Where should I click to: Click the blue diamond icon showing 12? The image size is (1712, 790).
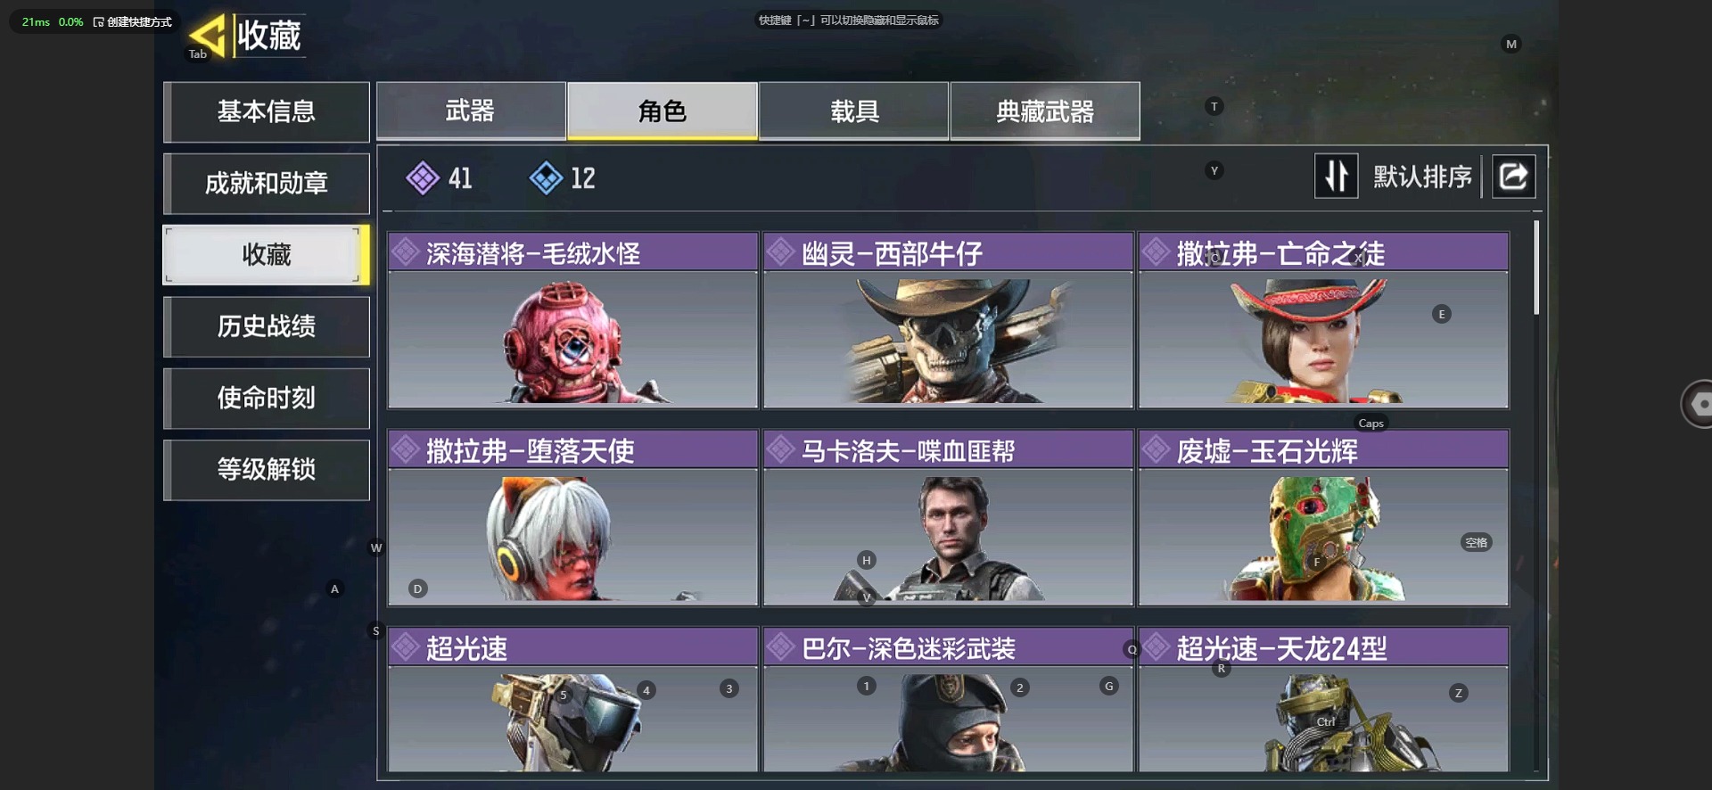546,178
